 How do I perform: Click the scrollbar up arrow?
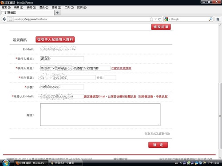[x=220, y=25]
